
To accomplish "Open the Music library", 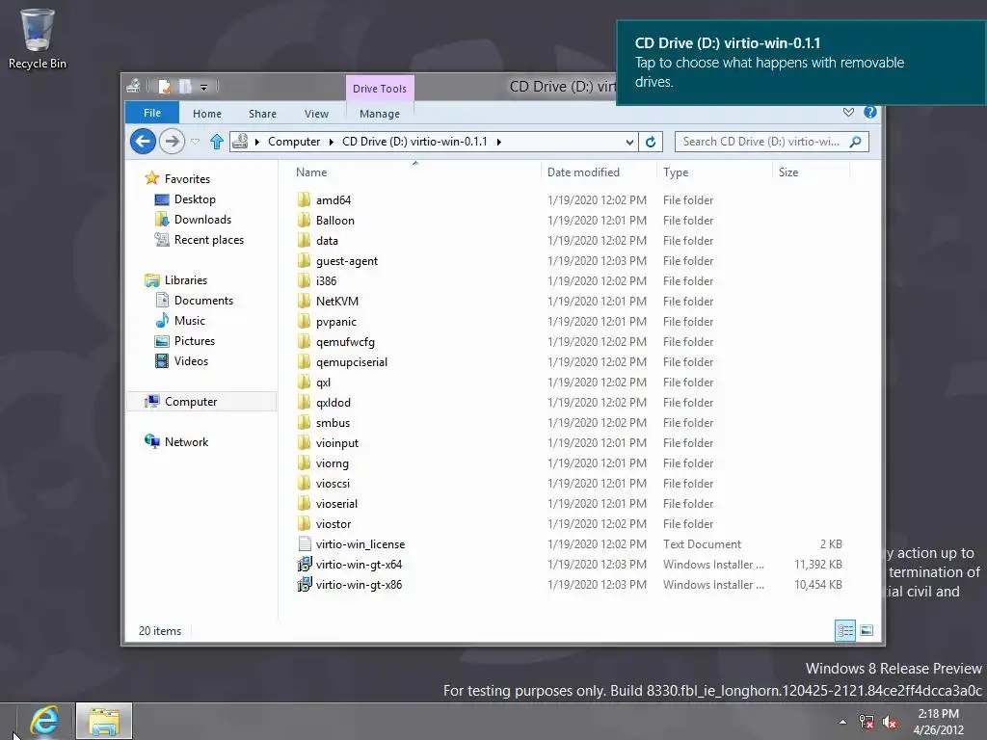I will pyautogui.click(x=190, y=320).
